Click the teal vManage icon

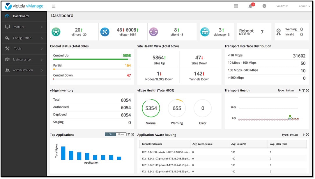(205, 32)
